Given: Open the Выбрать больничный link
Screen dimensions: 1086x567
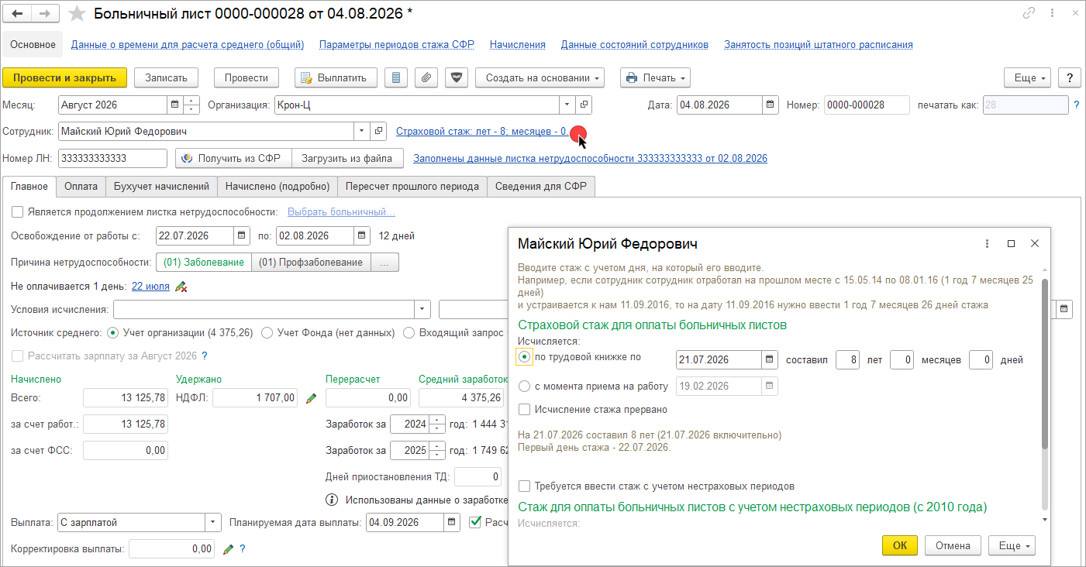Looking at the screenshot, I should point(341,211).
